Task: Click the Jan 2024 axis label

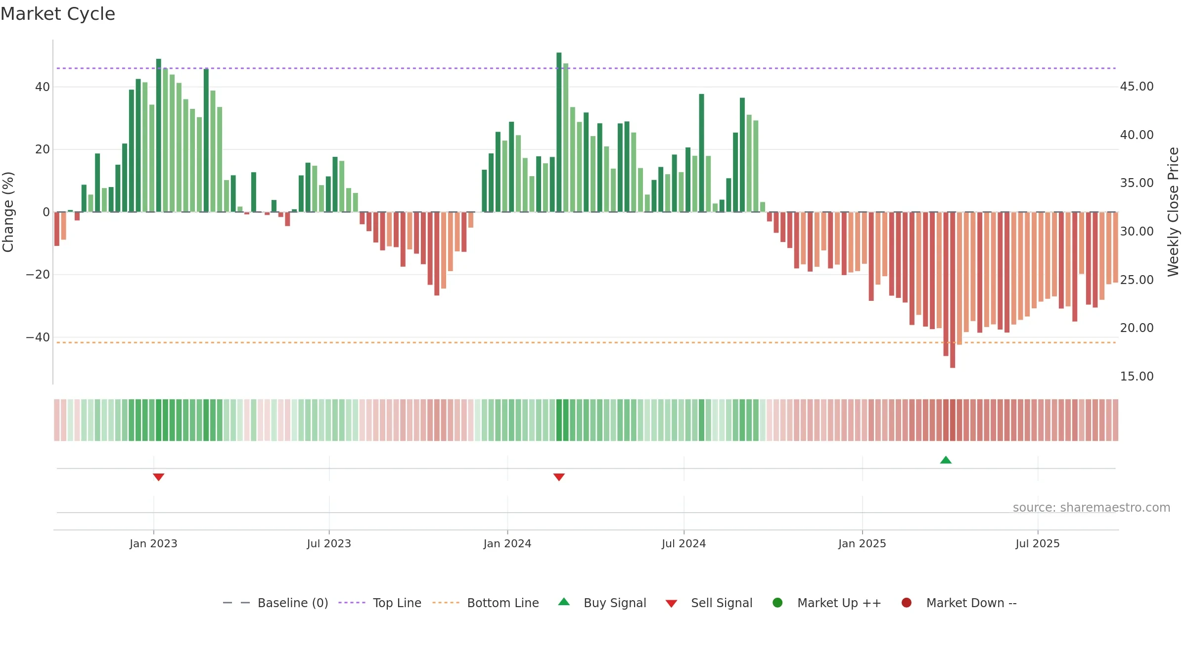Action: [x=507, y=544]
